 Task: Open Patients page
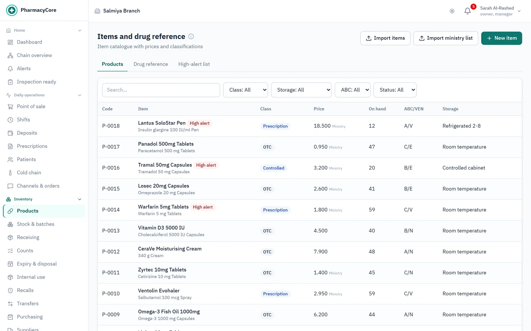pyautogui.click(x=44, y=159)
